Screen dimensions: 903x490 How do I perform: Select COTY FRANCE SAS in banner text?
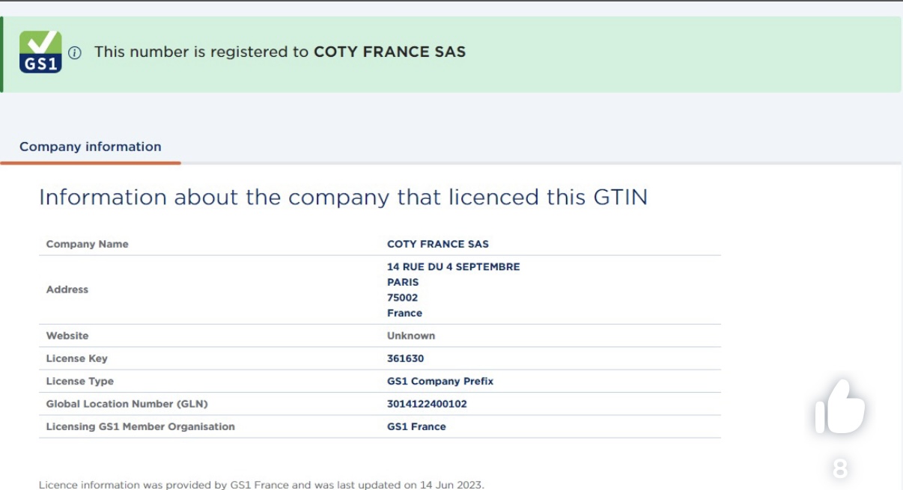[x=389, y=52]
